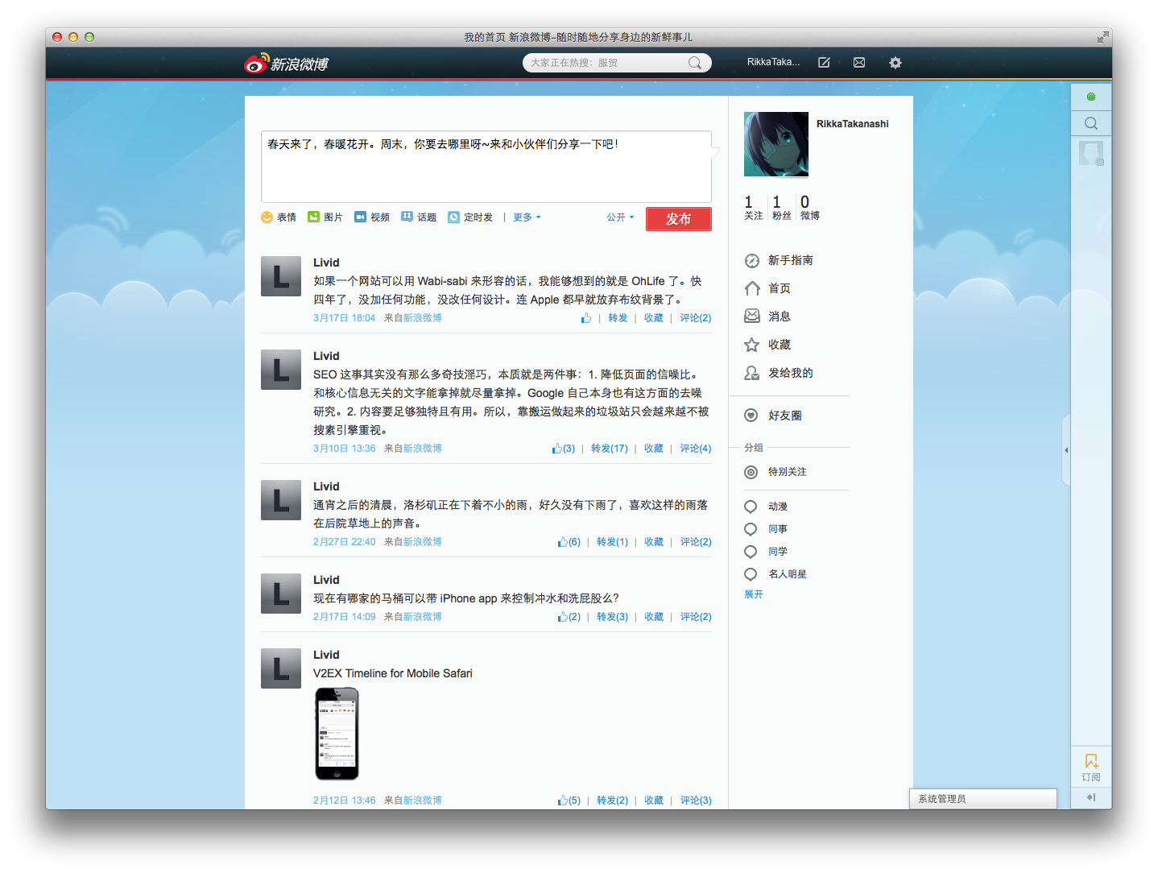Image resolution: width=1158 pixels, height=873 pixels.
Task: Open the 更多 dropdown below the post box
Action: point(527,217)
